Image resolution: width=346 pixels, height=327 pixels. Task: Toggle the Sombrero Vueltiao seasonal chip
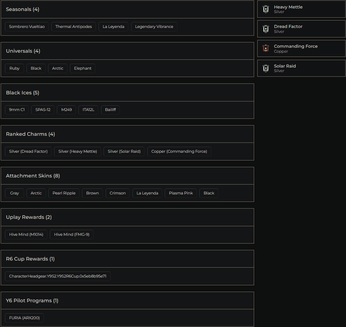[x=27, y=26]
